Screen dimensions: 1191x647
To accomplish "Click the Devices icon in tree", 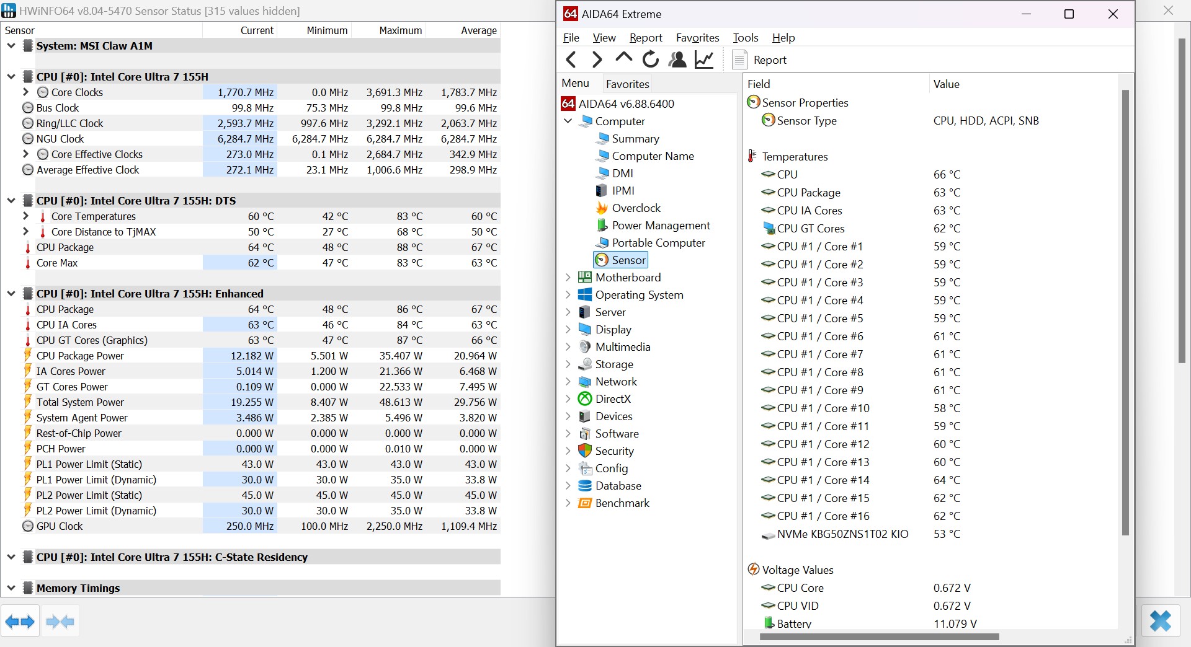I will coord(585,416).
